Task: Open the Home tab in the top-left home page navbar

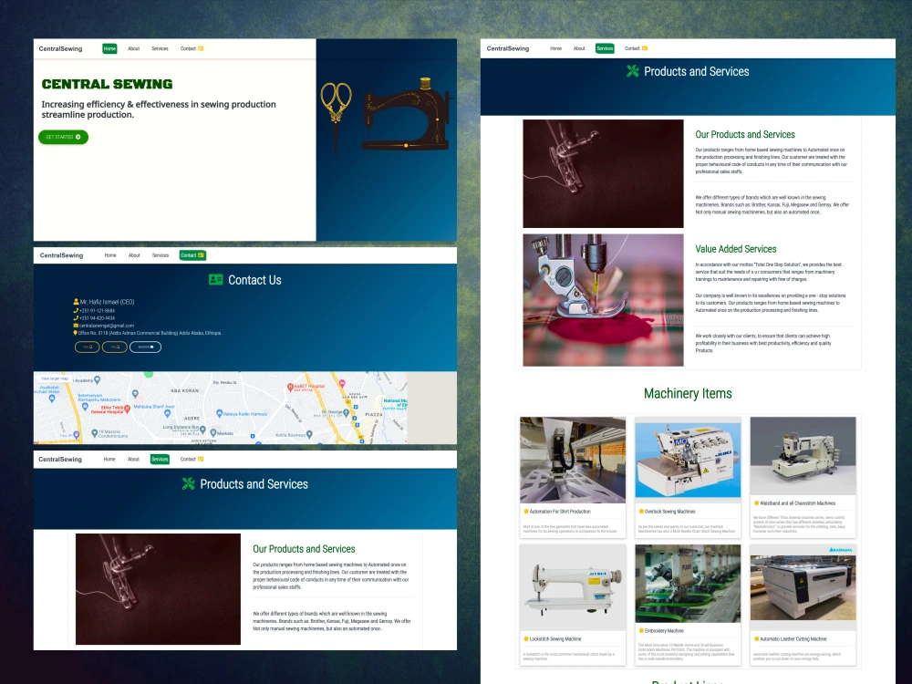Action: pyautogui.click(x=109, y=49)
